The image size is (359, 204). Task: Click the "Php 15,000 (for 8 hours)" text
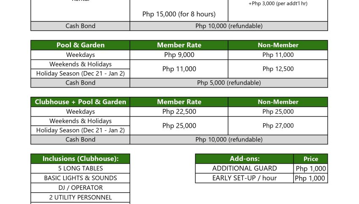pyautogui.click(x=179, y=14)
